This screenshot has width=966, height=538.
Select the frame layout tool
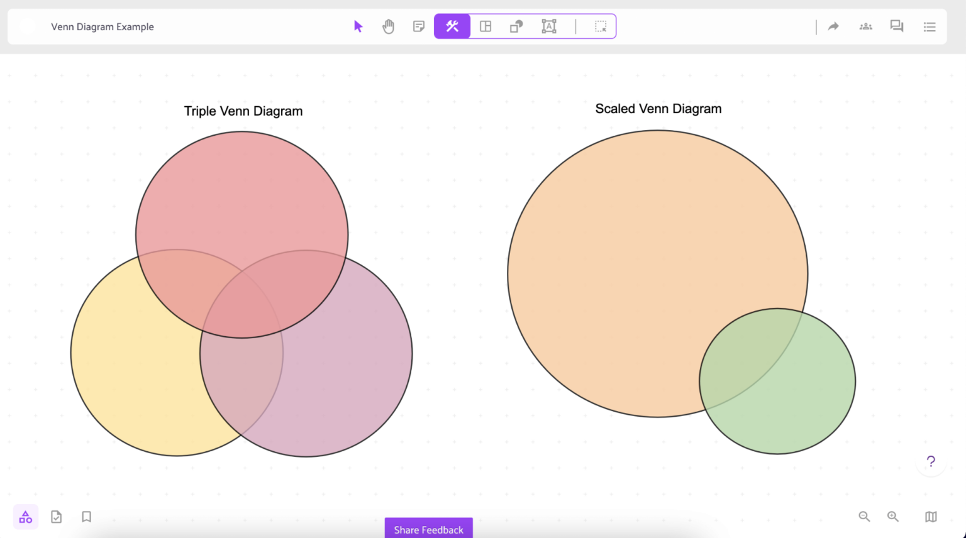485,26
